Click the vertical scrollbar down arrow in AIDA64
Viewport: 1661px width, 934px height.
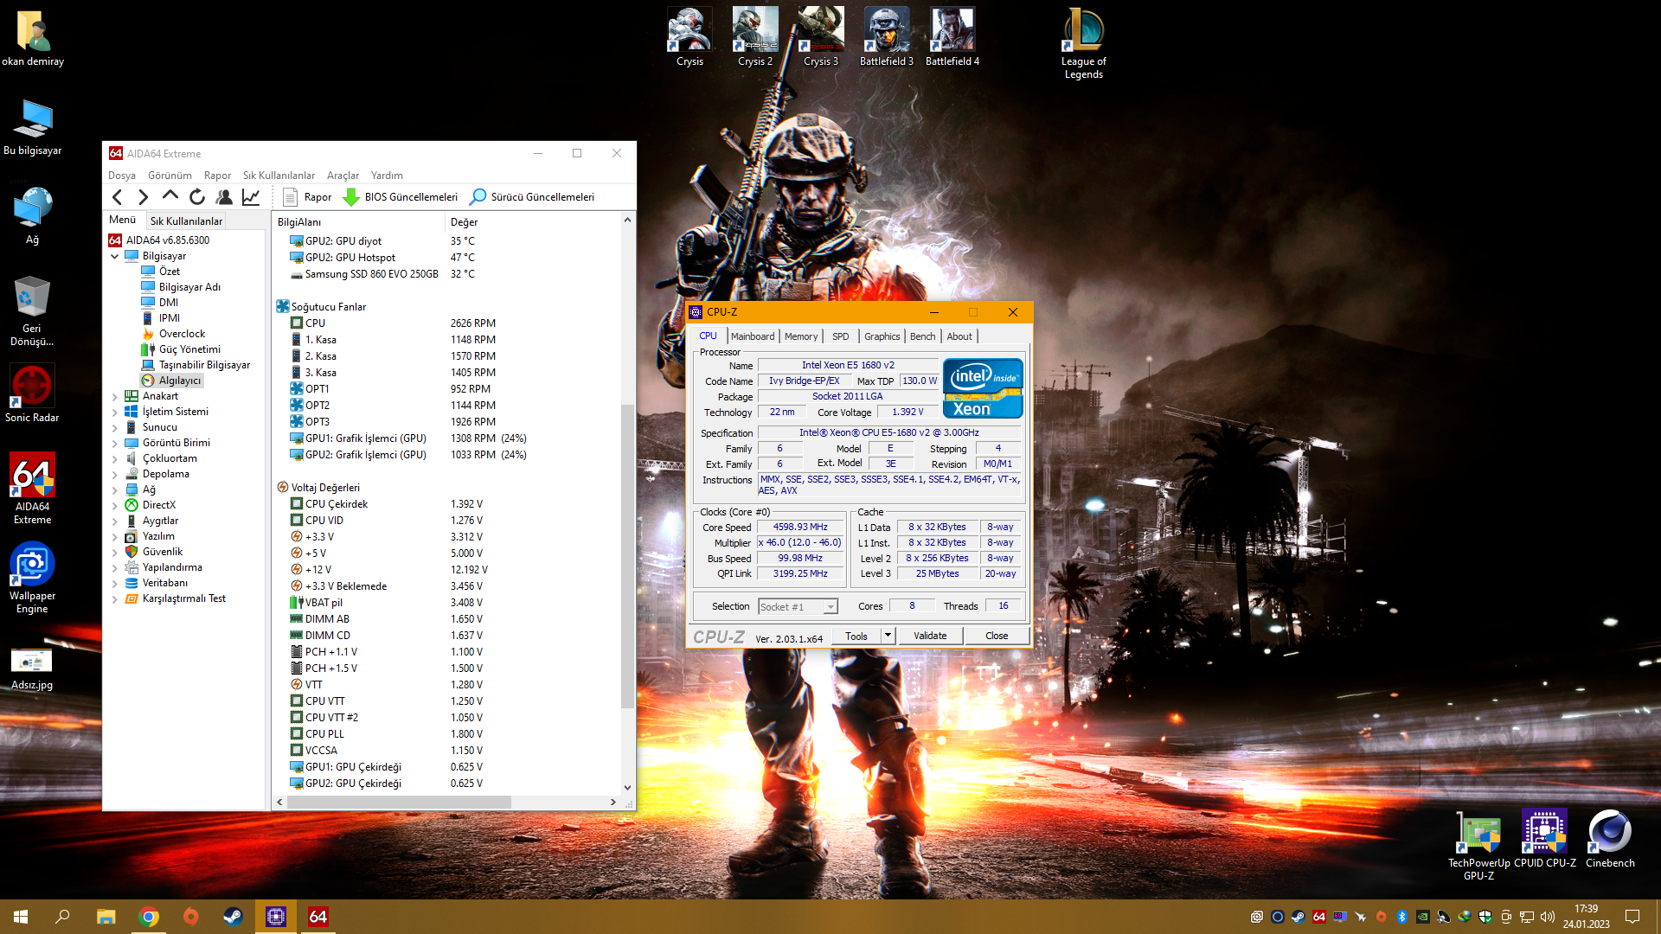coord(627,788)
